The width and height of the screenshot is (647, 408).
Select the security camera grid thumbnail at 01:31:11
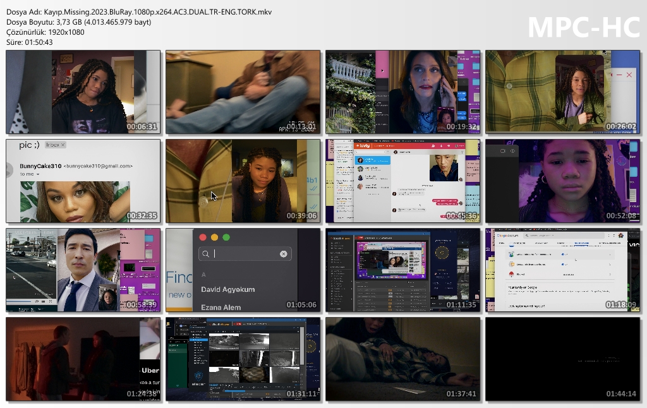[x=243, y=359]
